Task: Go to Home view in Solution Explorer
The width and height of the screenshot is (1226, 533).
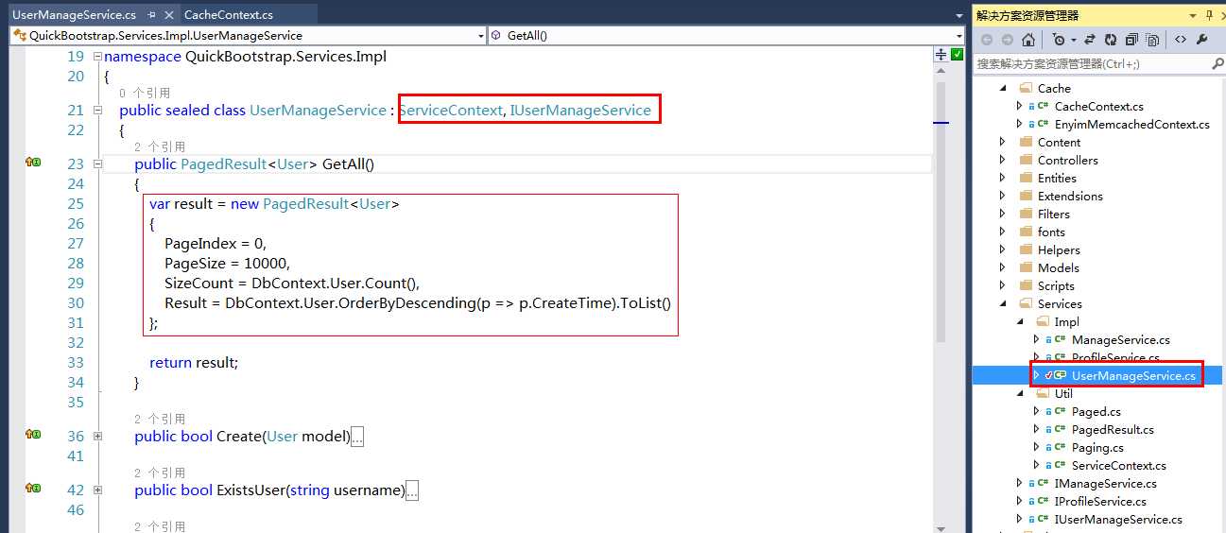Action: pyautogui.click(x=1028, y=40)
